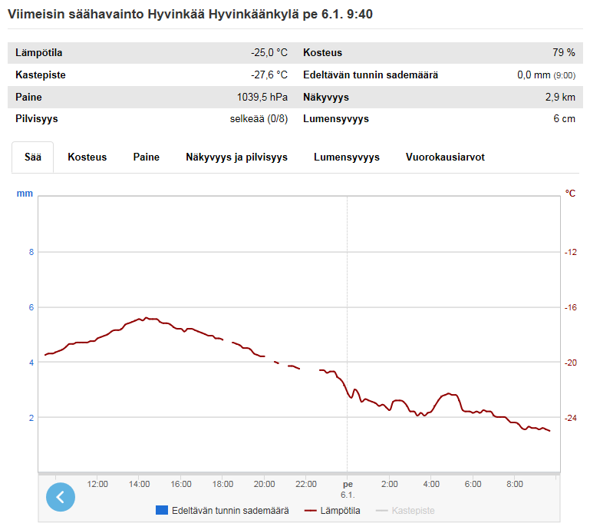Switch to the Paine tab
The width and height of the screenshot is (590, 530).
point(147,157)
